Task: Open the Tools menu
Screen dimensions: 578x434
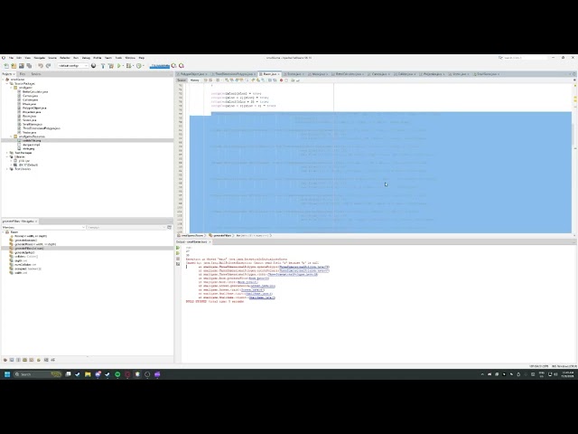Action: pyautogui.click(x=118, y=58)
